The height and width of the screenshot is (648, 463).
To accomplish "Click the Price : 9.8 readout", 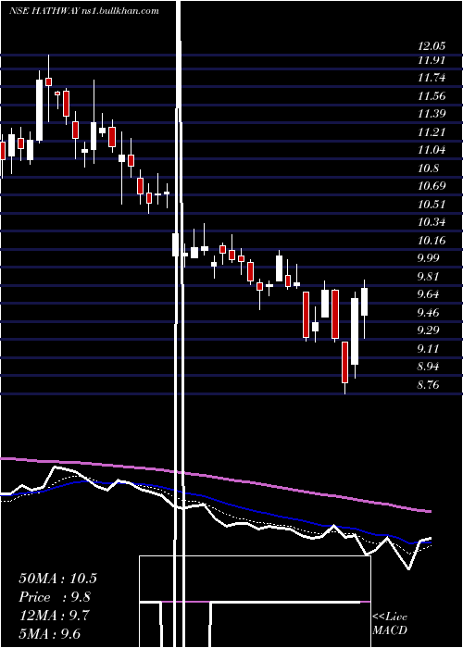I will (55, 597).
